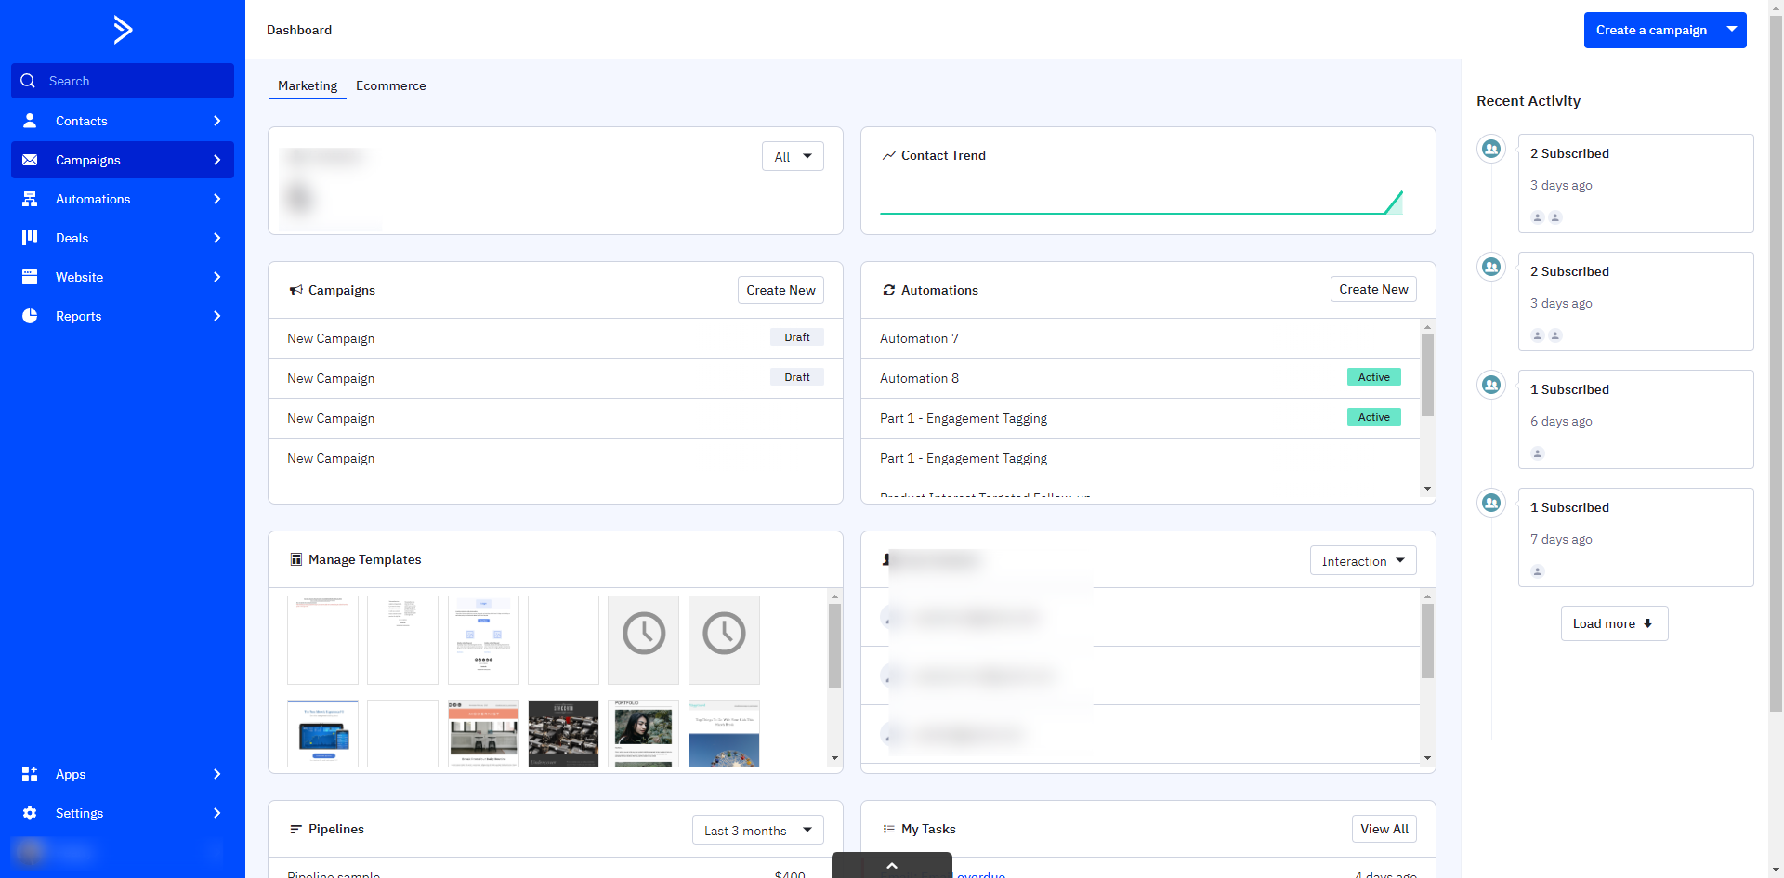Click the Automations sidebar icon
Image resolution: width=1784 pixels, height=878 pixels.
coord(30,199)
